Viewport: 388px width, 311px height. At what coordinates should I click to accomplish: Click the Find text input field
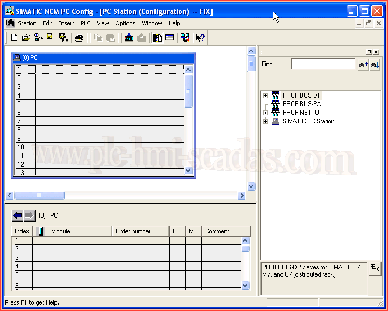323,64
